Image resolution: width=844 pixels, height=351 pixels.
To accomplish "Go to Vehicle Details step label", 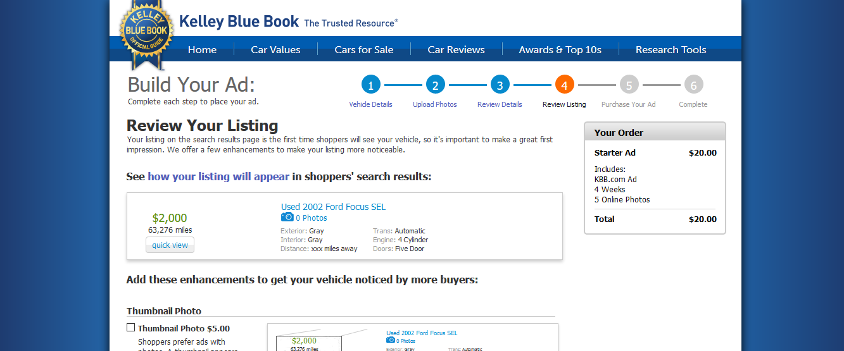I will 370,104.
